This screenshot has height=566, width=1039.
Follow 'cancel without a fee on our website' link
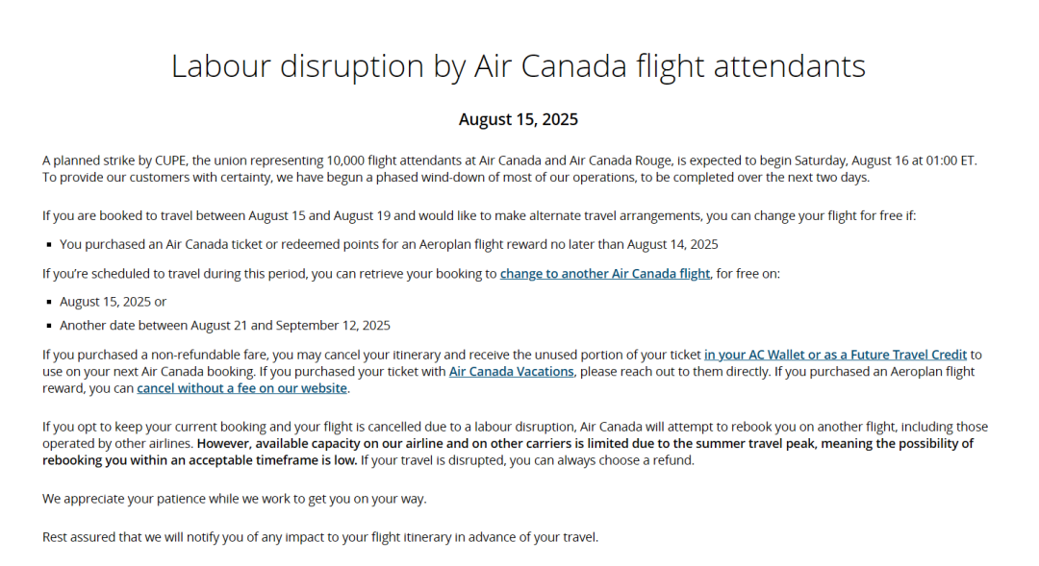tap(241, 388)
